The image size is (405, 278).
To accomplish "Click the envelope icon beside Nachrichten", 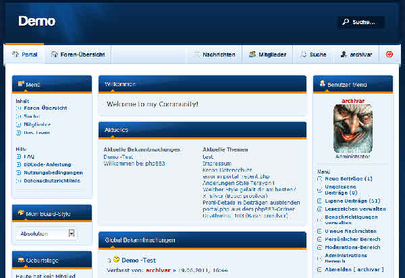I will [x=196, y=55].
